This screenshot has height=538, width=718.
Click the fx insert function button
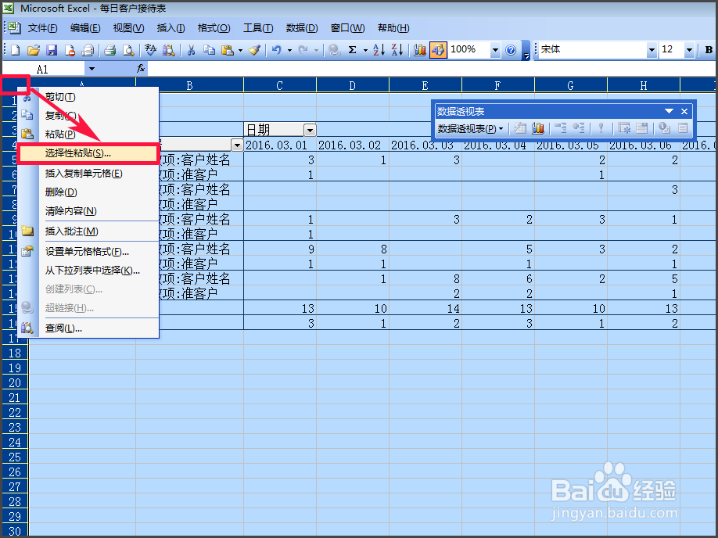pyautogui.click(x=141, y=69)
